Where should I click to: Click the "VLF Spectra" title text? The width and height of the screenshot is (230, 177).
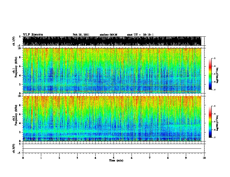tap(33, 35)
